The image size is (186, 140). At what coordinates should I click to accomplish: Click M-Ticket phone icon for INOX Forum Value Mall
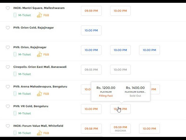click(15, 133)
